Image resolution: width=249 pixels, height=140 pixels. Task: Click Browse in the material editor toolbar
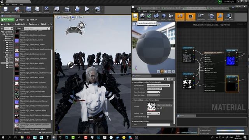point(142,17)
